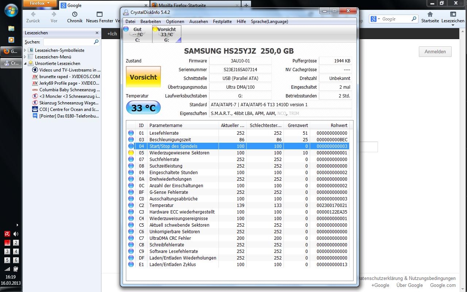The image size is (467, 292).
Task: Open the Datei menu
Action: (130, 22)
